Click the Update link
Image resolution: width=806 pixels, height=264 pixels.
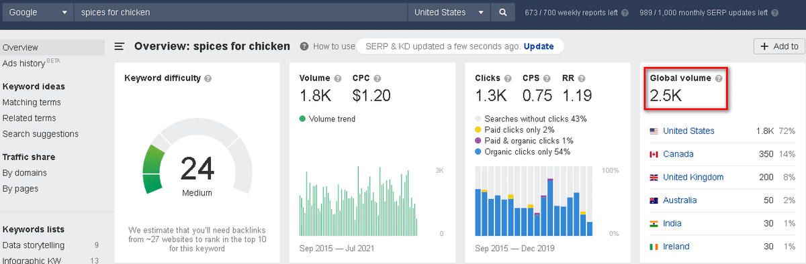click(x=539, y=46)
